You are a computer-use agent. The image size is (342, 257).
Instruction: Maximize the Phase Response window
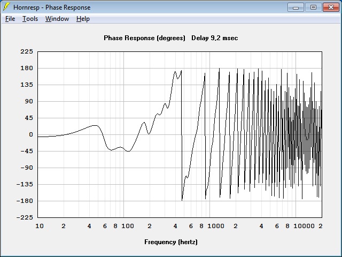tap(313, 7)
